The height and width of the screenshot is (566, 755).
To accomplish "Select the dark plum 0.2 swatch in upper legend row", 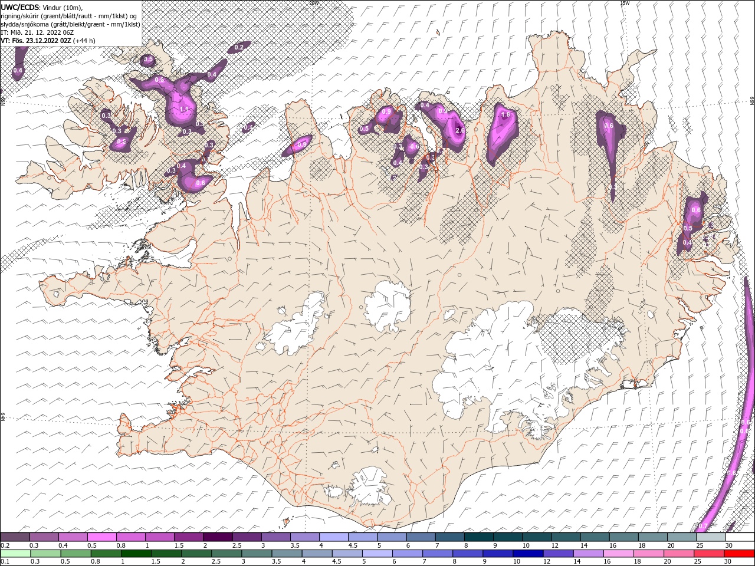I will [x=15, y=537].
